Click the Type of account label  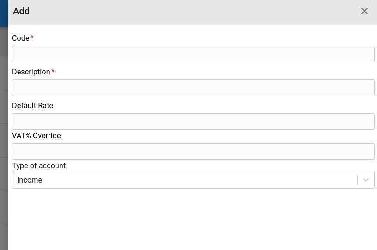pyautogui.click(x=39, y=166)
